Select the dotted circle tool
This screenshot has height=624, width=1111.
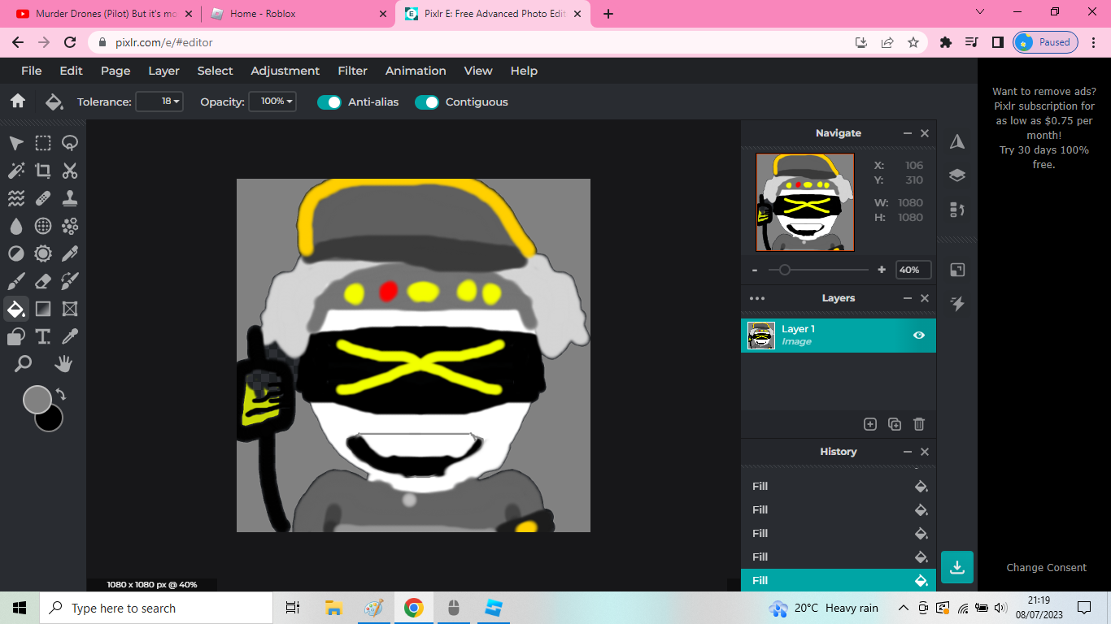click(43, 226)
